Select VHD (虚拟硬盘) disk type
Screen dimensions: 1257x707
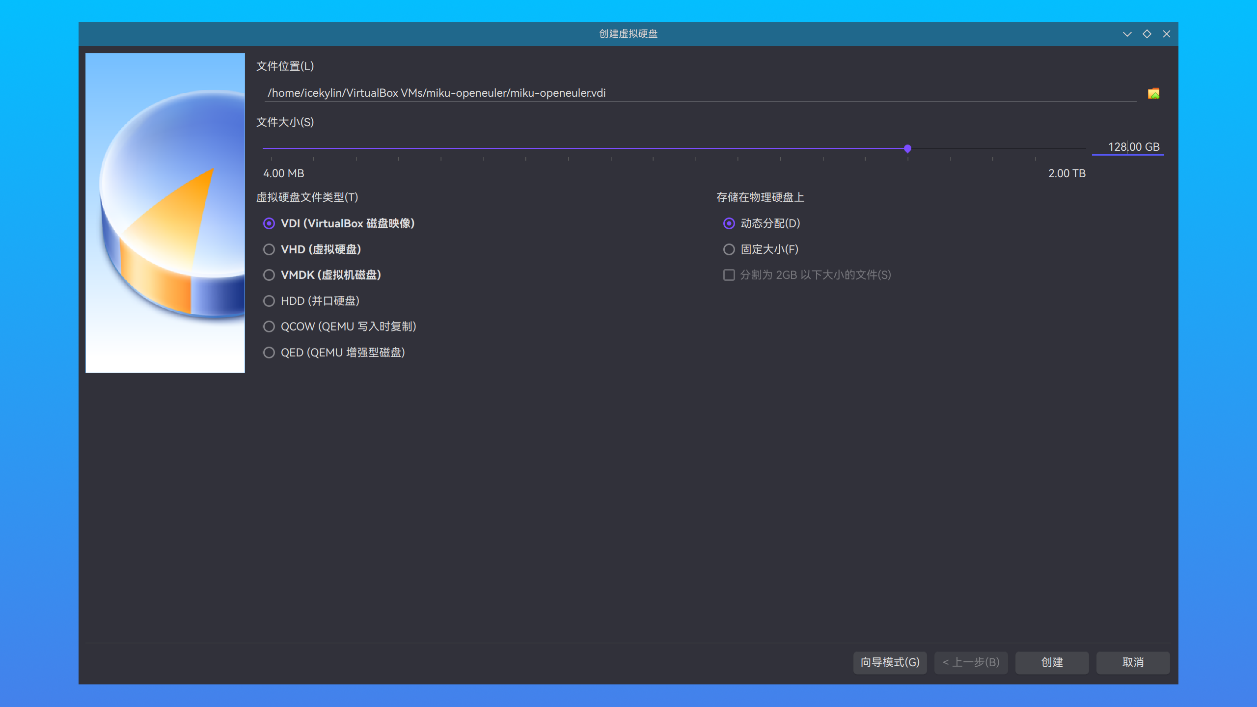tap(312, 249)
